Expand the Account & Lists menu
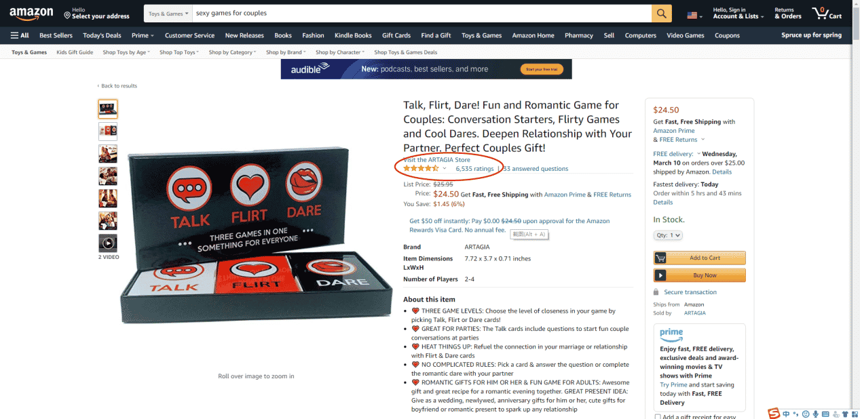This screenshot has width=860, height=419. point(739,14)
